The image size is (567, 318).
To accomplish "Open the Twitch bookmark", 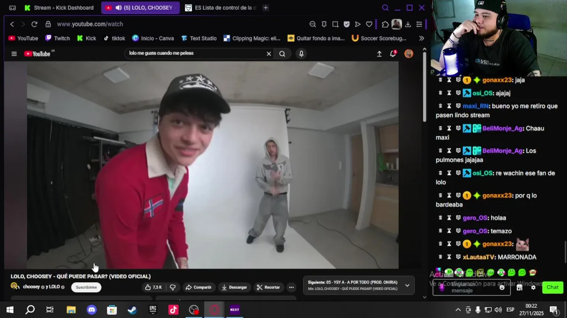I will point(57,38).
